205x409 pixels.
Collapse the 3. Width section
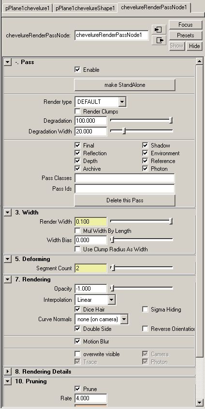(x=8, y=213)
